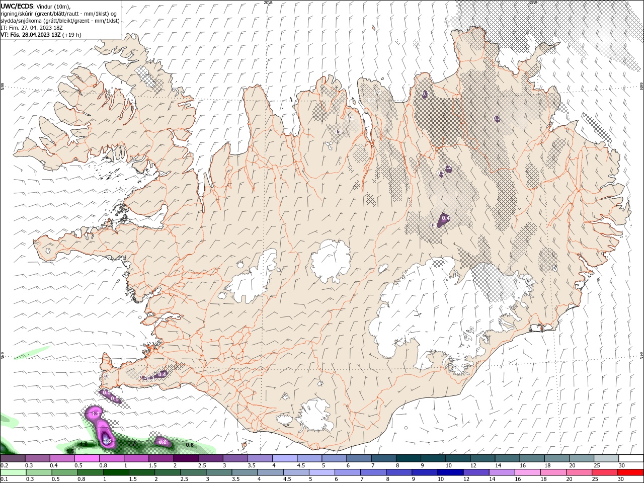Pick the pale grey upper swatch starting at 25

[x=606, y=459]
